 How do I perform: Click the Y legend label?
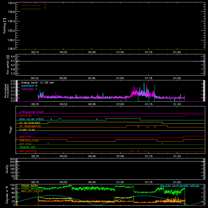[x=45, y=8]
